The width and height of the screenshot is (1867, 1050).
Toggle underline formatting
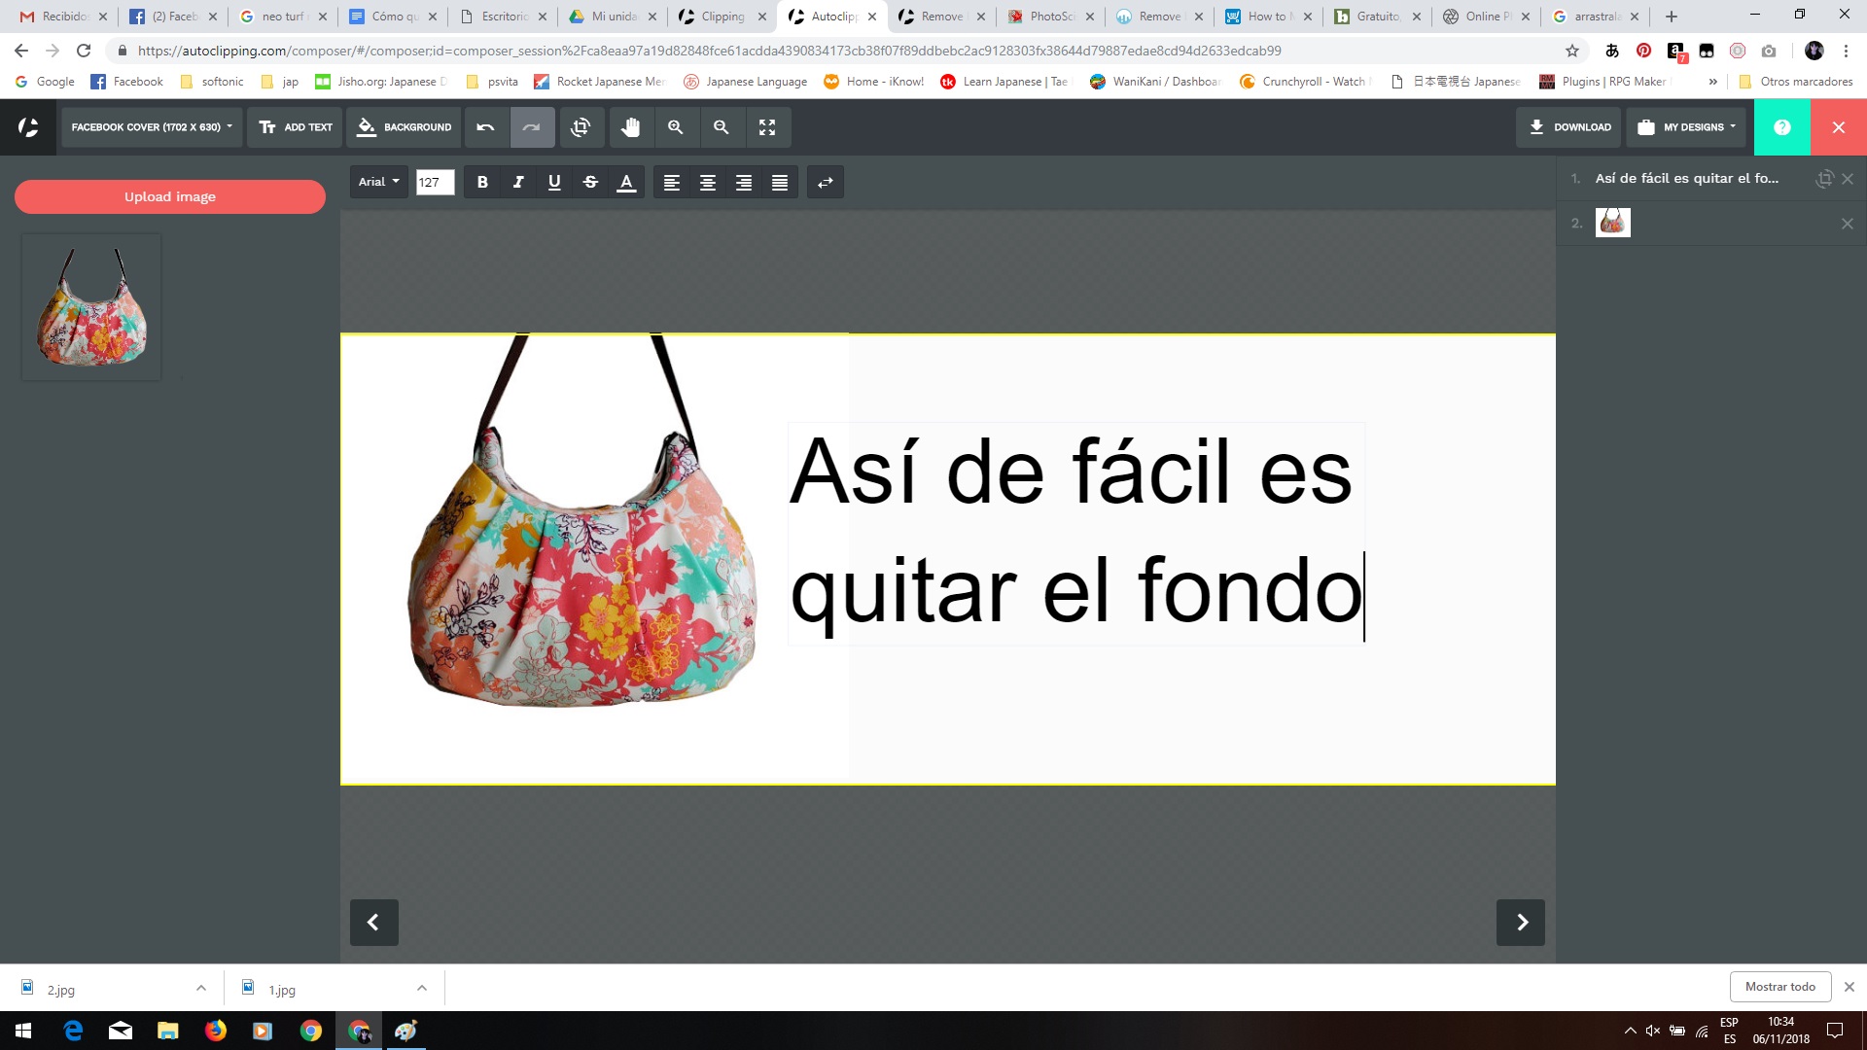point(554,182)
